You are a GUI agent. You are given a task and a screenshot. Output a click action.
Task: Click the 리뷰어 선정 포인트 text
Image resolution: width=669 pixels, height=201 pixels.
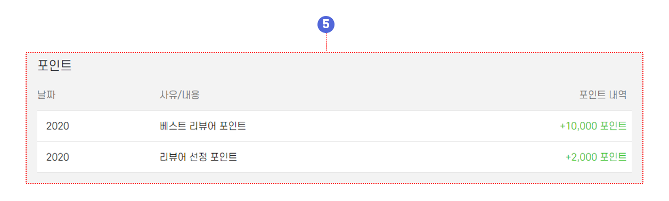[198, 157]
